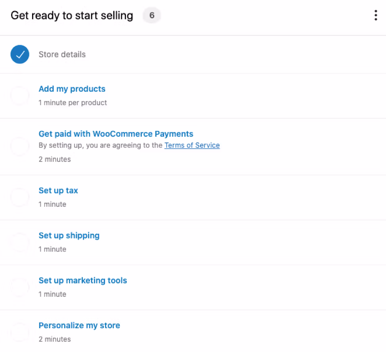Click the 6 remaining tasks badge

click(x=151, y=15)
